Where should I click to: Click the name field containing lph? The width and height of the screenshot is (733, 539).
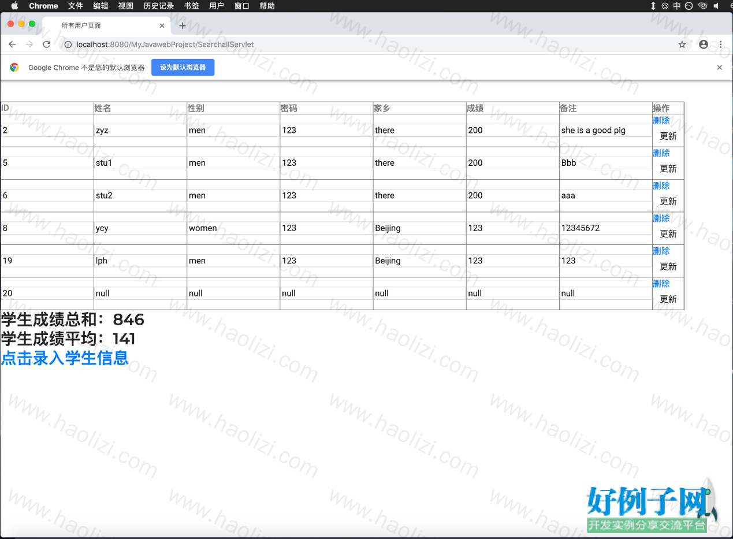click(140, 261)
